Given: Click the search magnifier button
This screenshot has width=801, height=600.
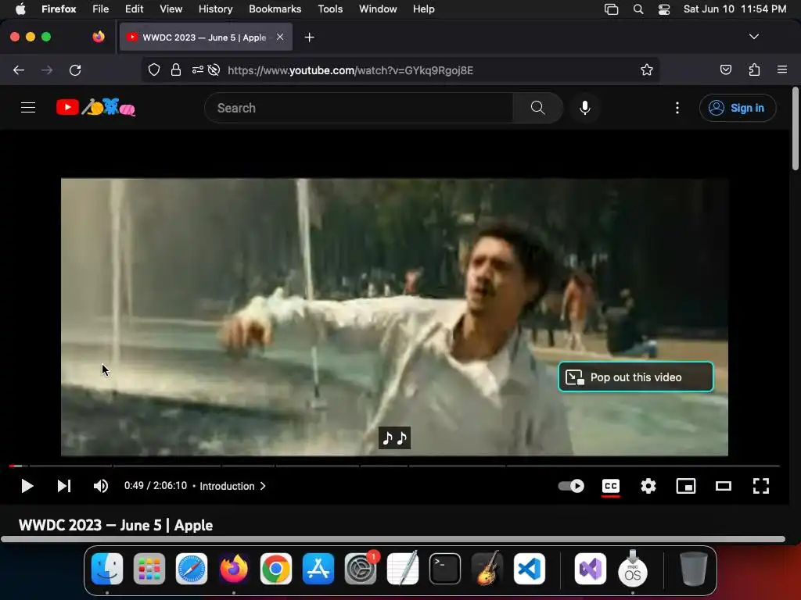Looking at the screenshot, I should tap(538, 108).
